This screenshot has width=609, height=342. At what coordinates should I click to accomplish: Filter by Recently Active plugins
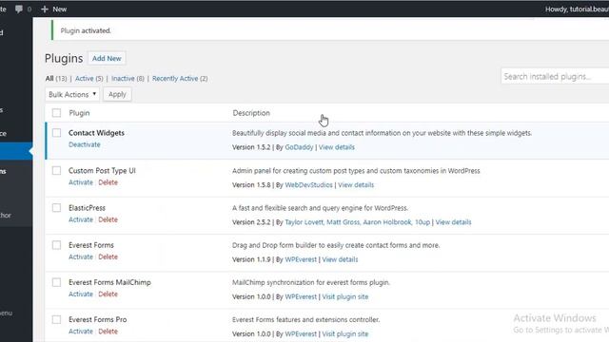click(175, 78)
